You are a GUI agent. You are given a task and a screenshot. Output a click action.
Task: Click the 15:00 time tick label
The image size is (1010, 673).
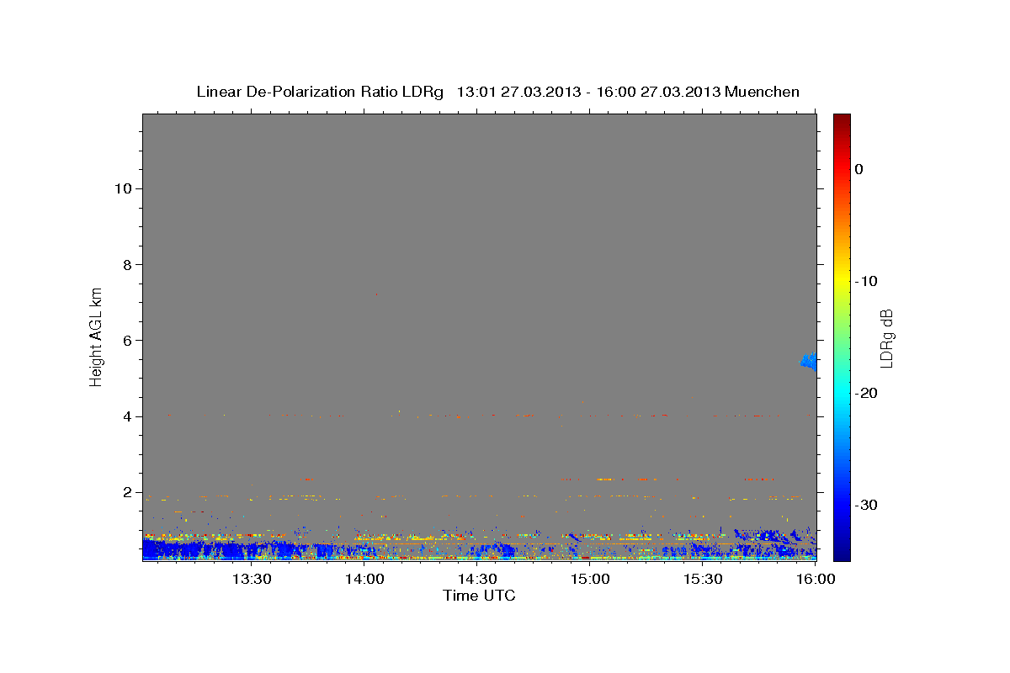point(590,579)
